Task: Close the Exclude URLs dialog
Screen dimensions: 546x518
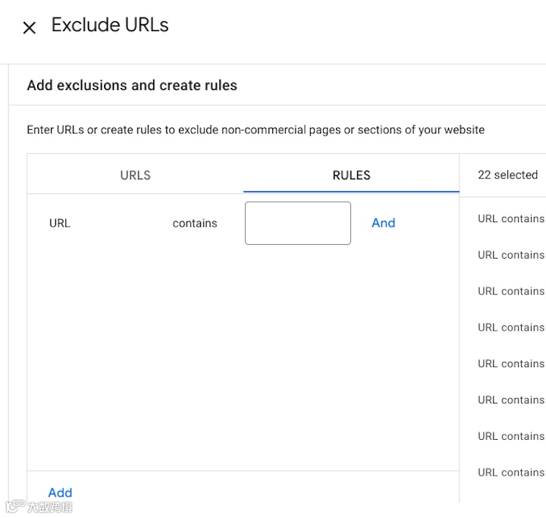Action: coord(30,28)
